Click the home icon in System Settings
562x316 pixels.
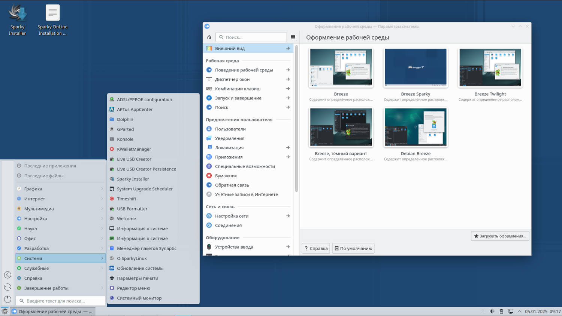pyautogui.click(x=209, y=37)
